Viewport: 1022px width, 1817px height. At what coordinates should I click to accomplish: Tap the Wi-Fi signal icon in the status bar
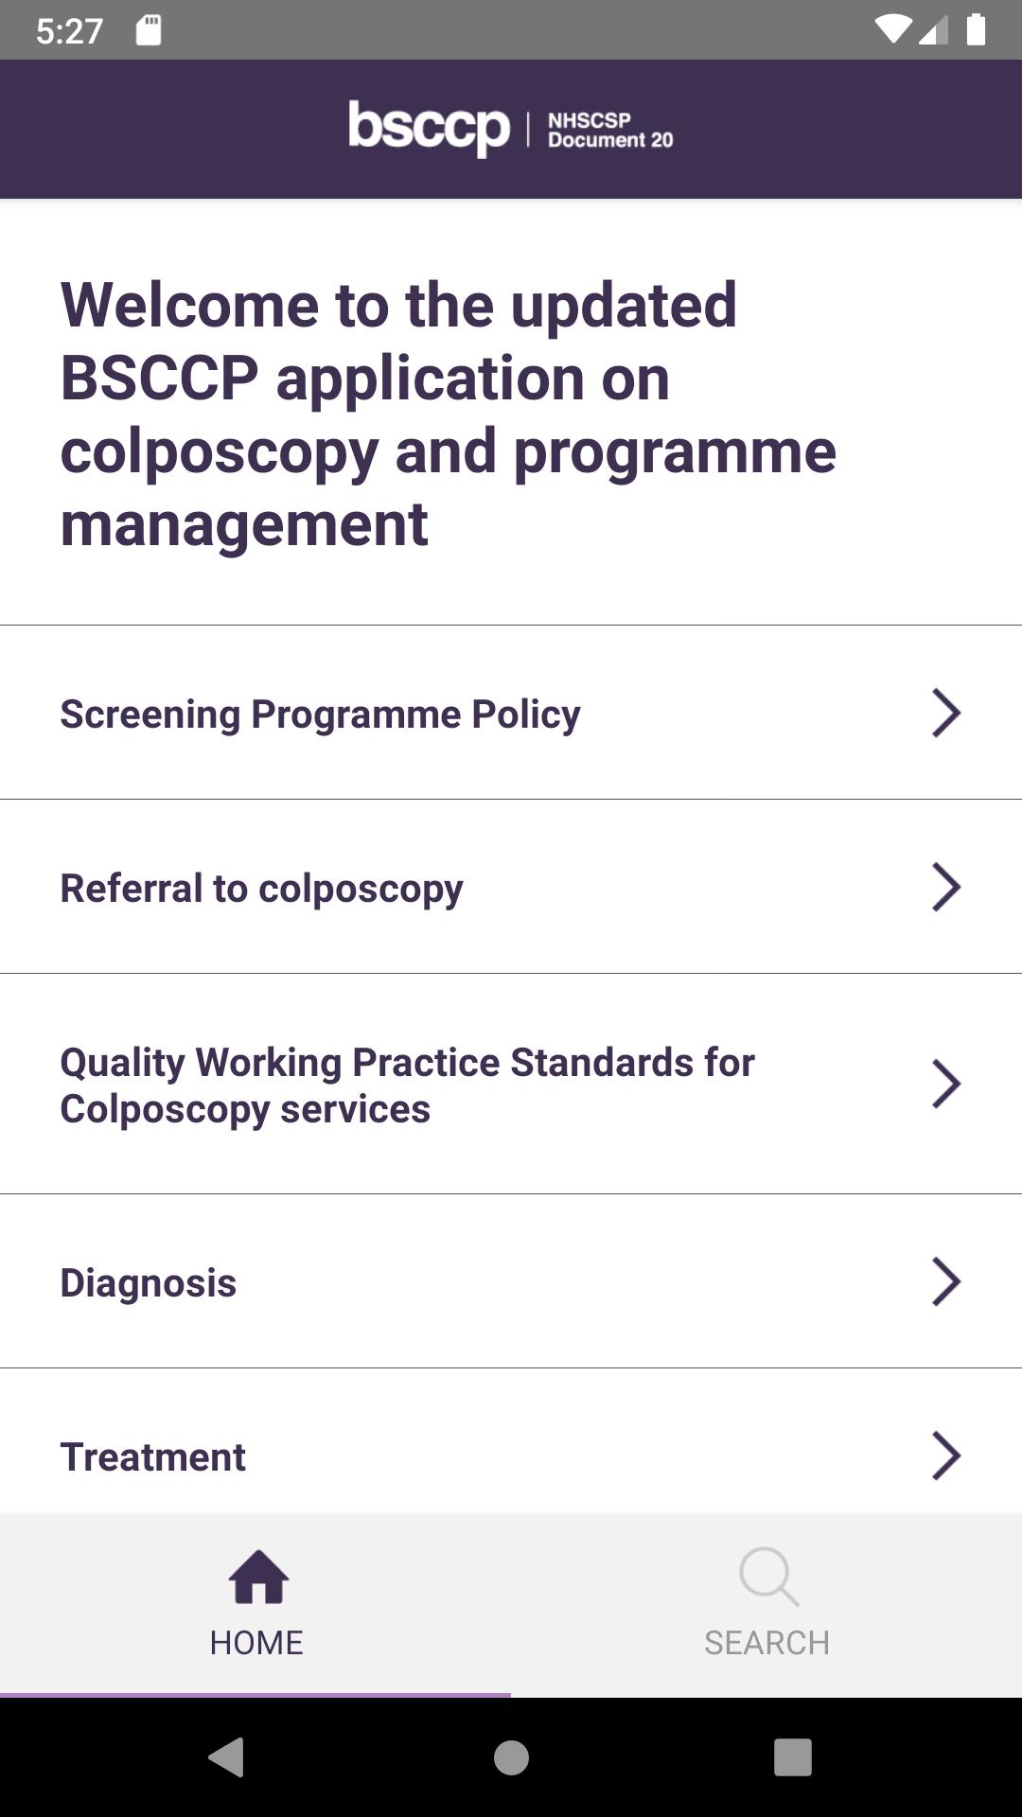point(890,30)
